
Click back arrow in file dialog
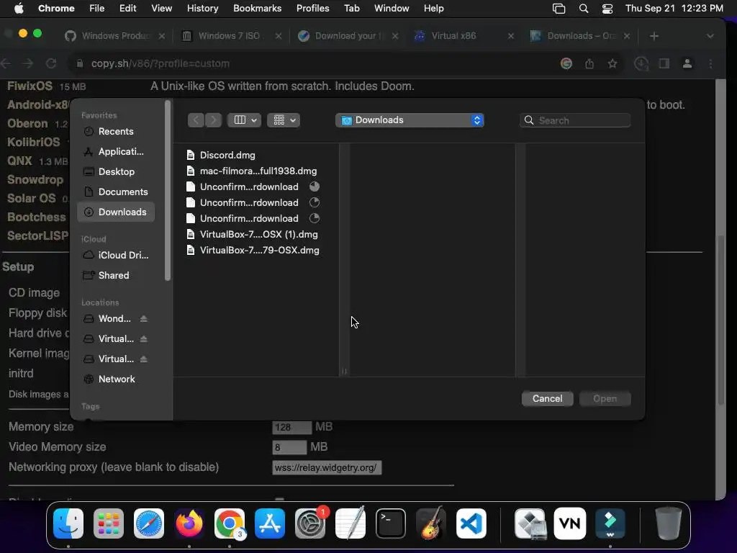196,120
